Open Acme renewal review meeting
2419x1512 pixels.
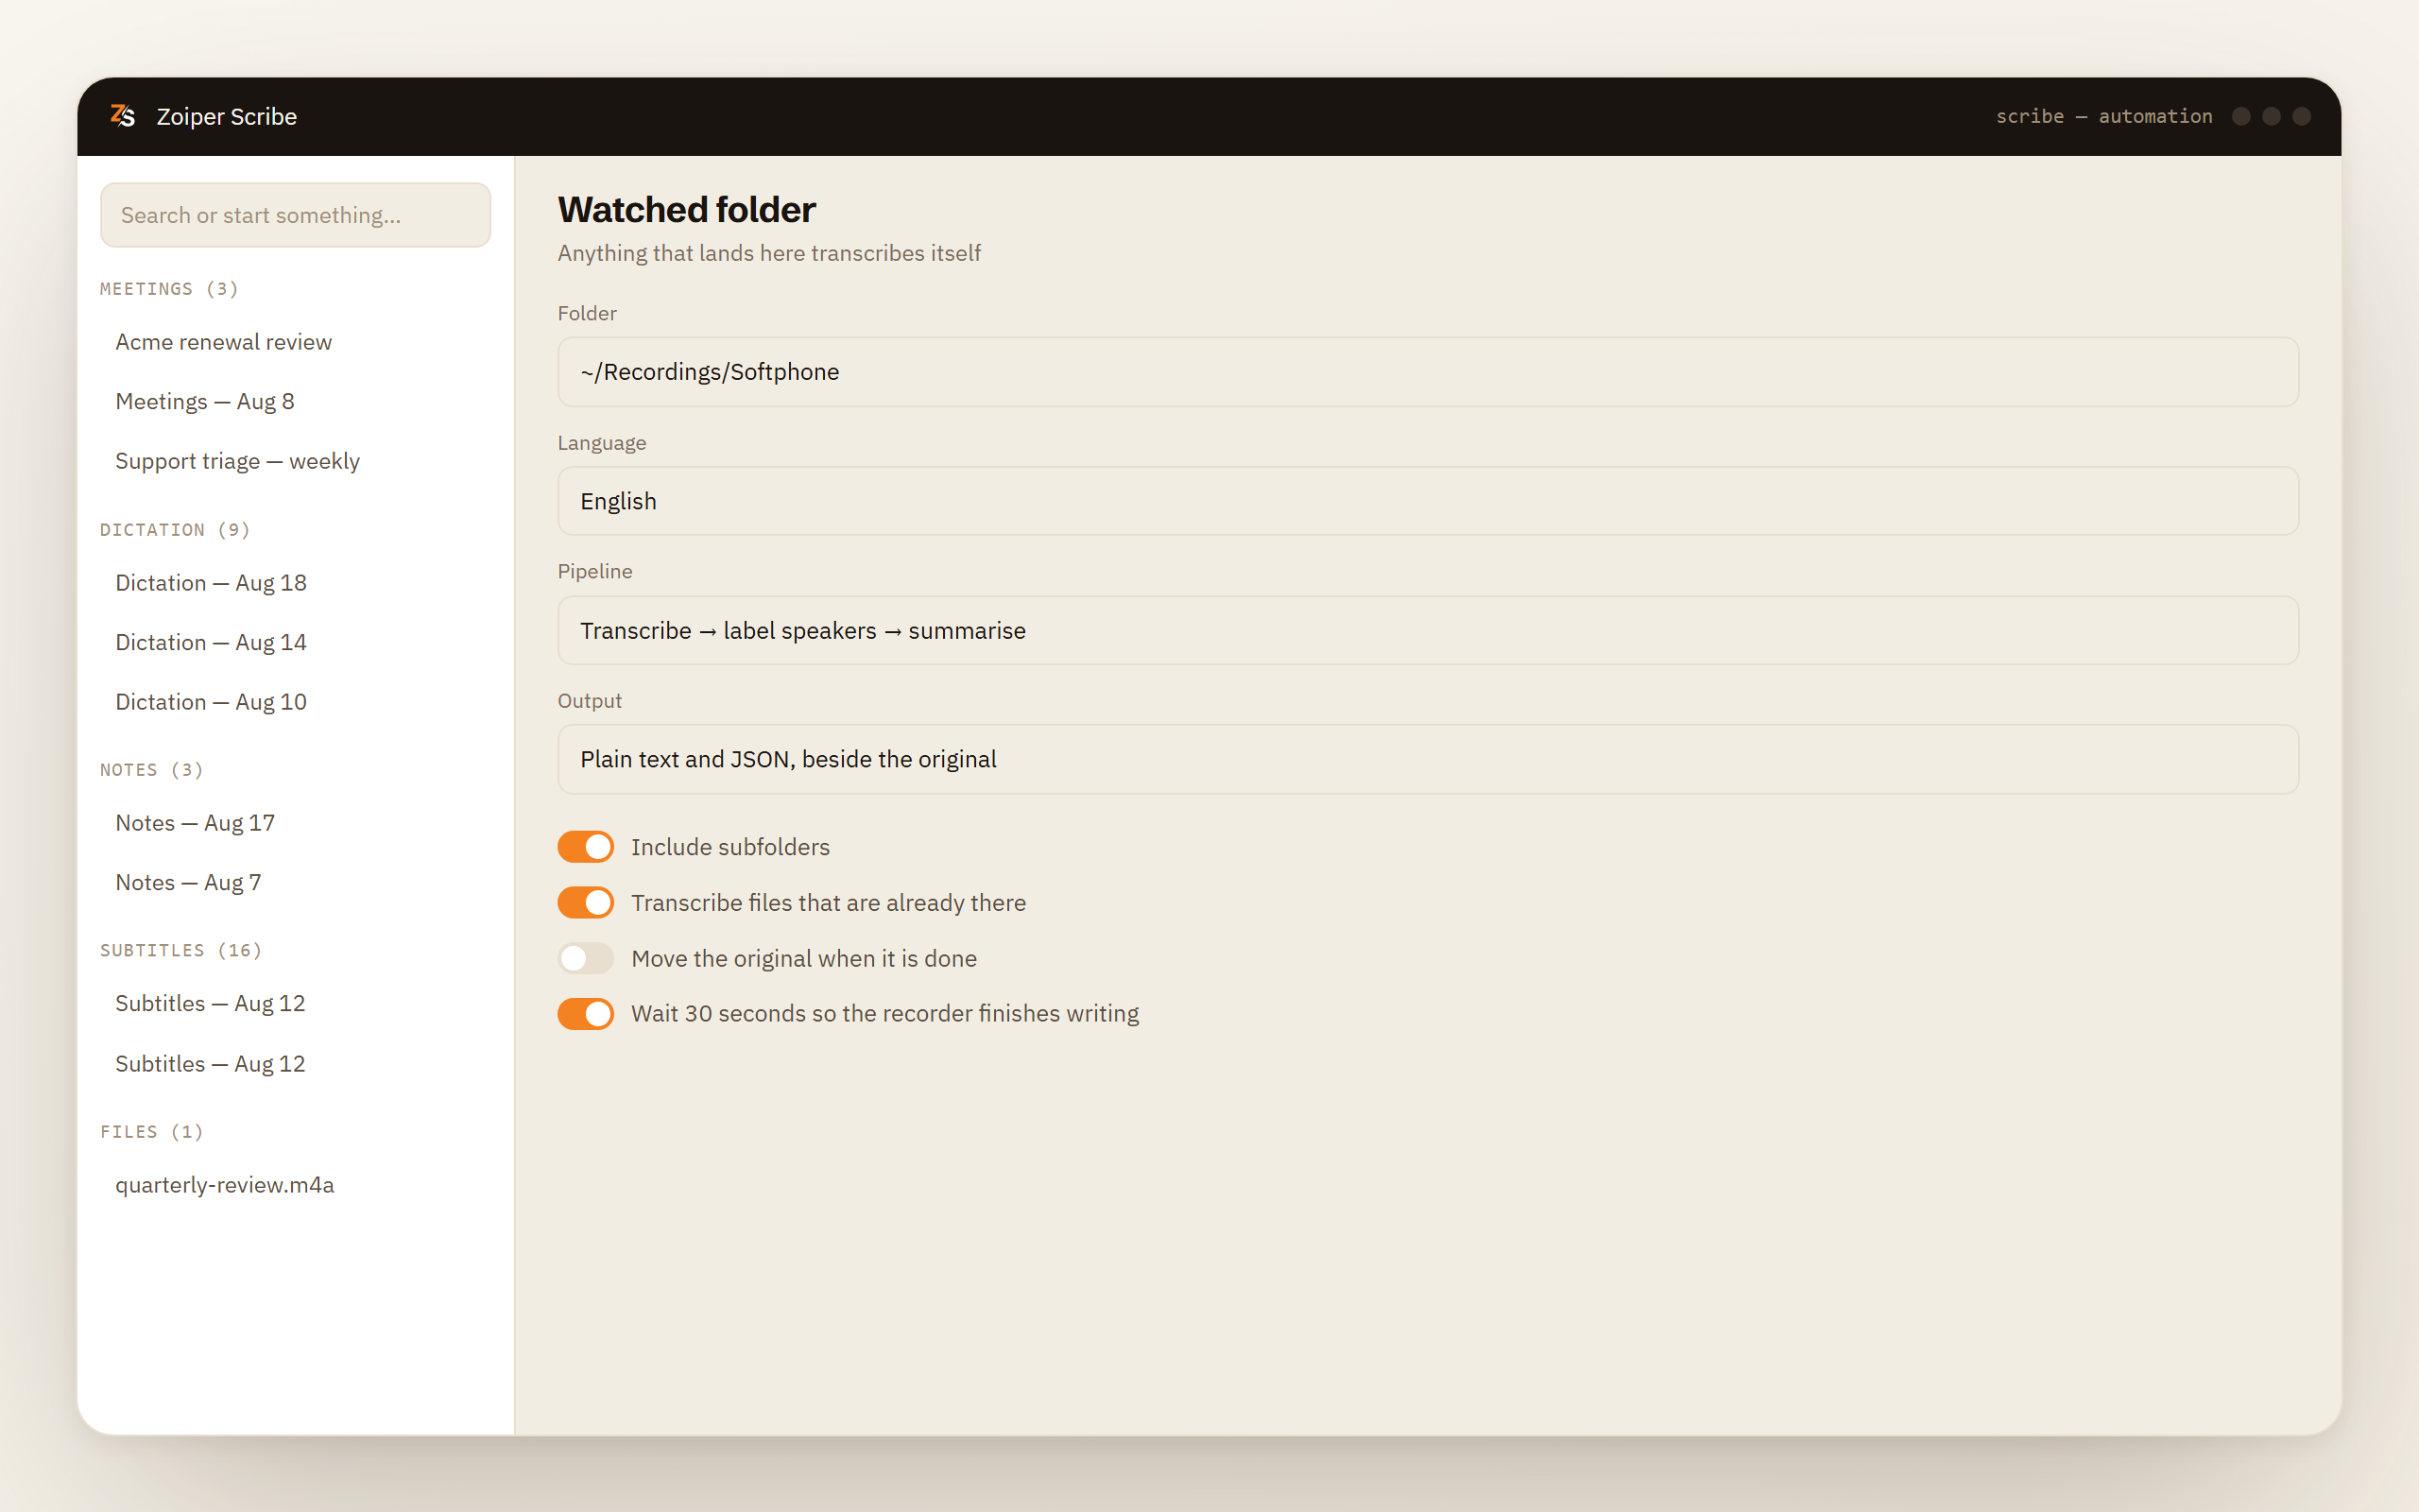tap(223, 342)
